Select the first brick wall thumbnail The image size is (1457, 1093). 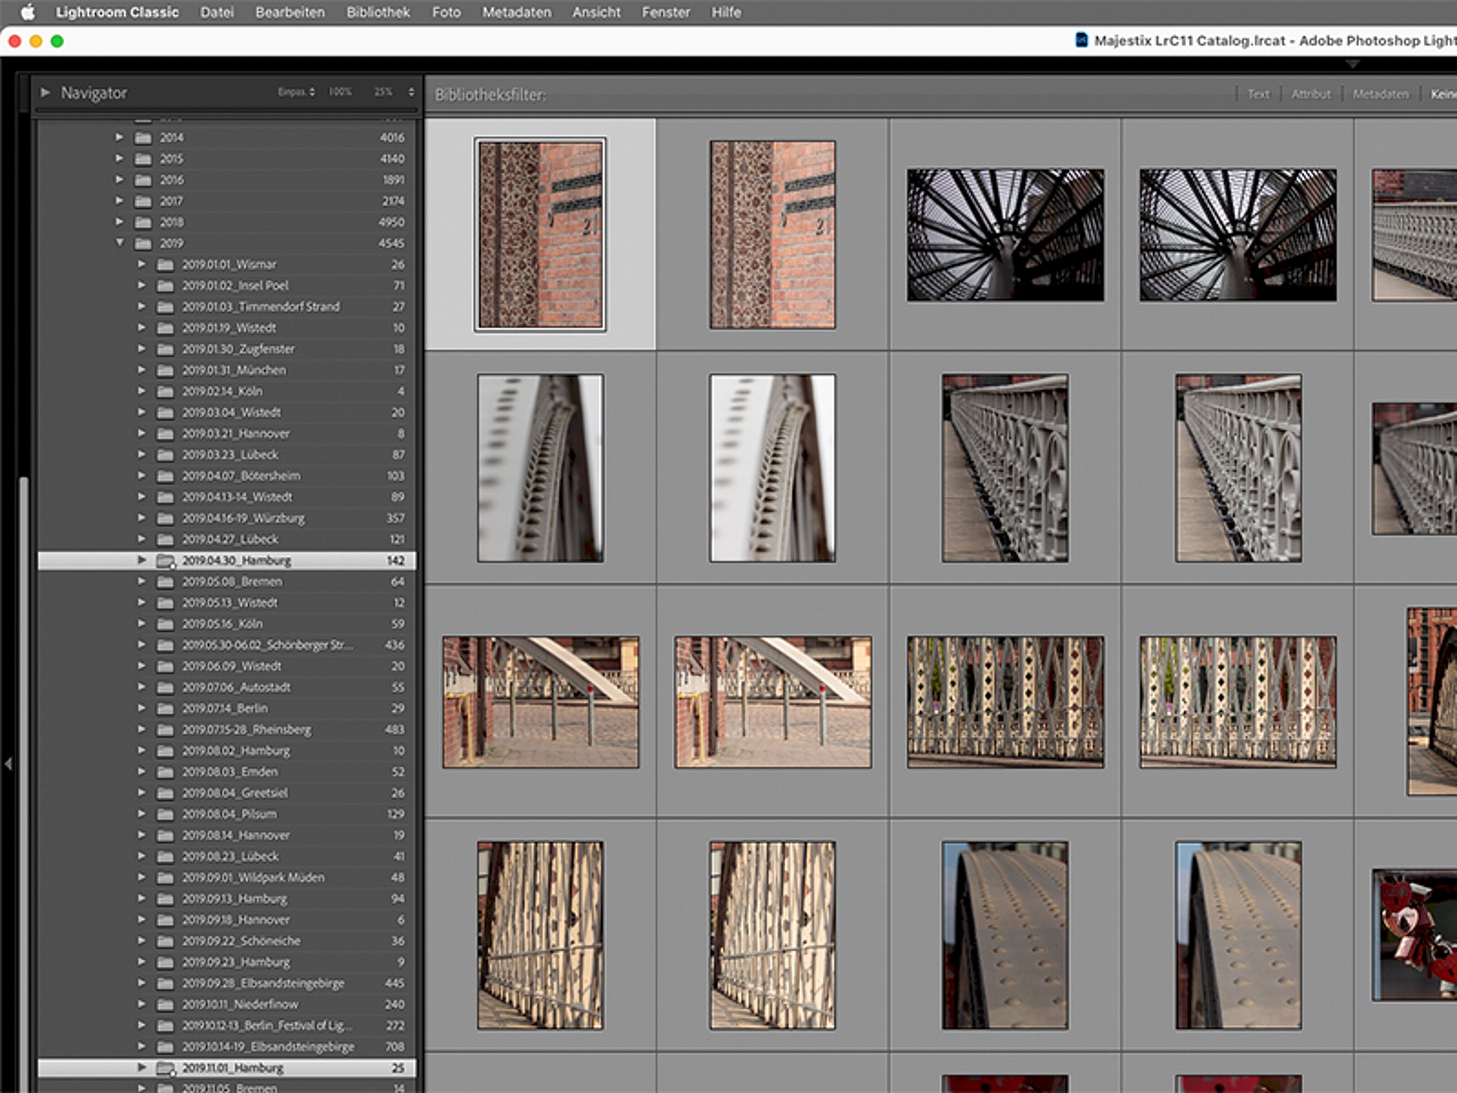[x=540, y=235]
